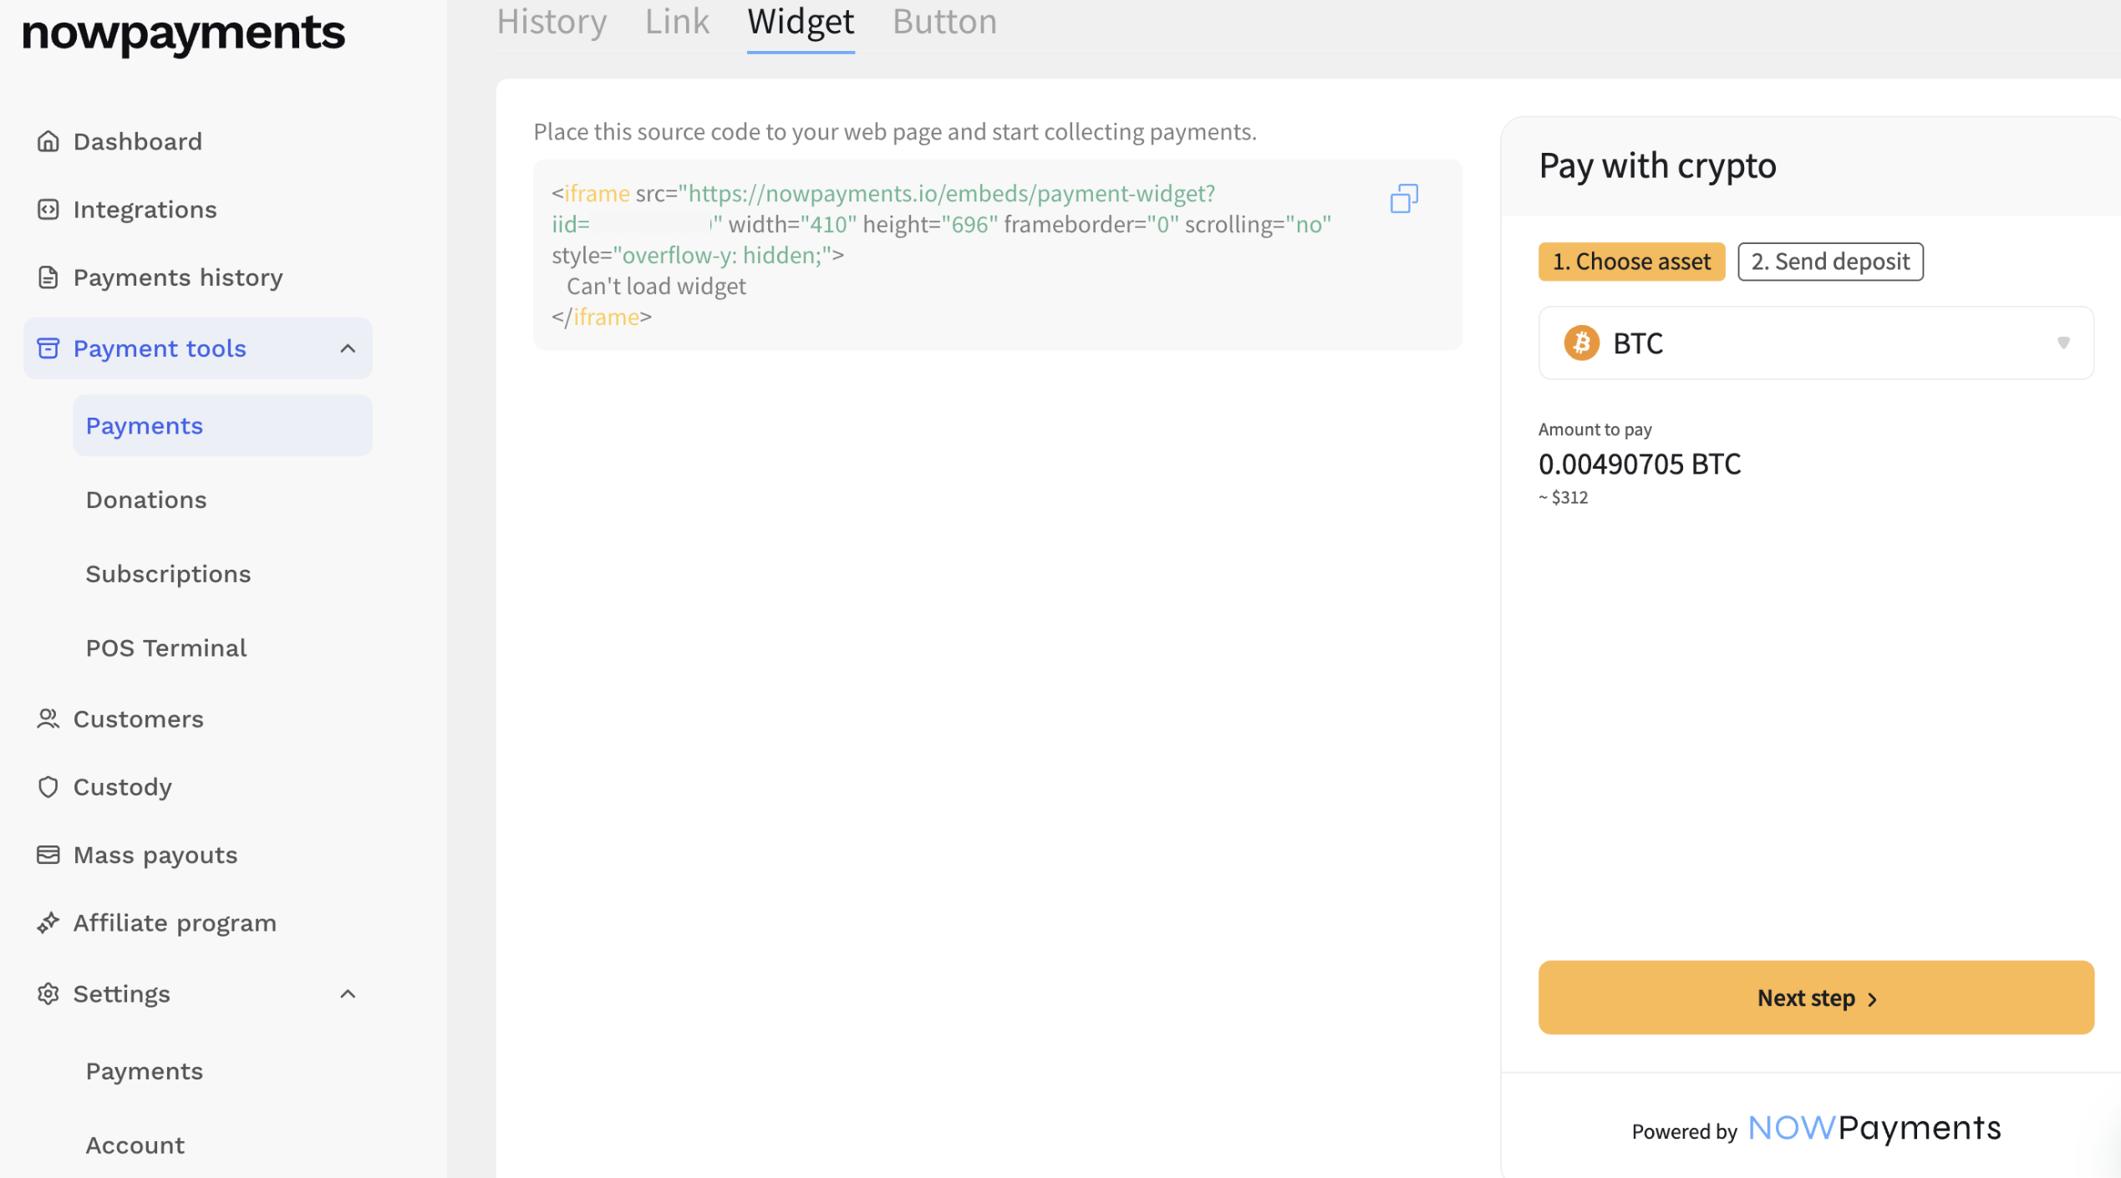The height and width of the screenshot is (1178, 2121).
Task: Open the BTC asset dropdown
Action: click(x=1815, y=343)
